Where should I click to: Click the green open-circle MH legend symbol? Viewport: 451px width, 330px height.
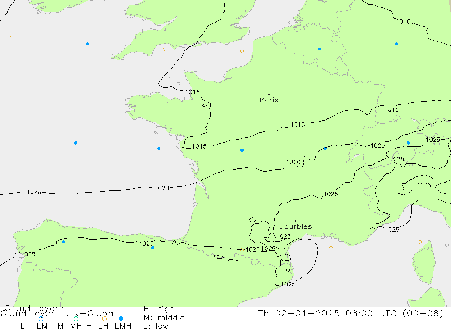click(x=76, y=319)
